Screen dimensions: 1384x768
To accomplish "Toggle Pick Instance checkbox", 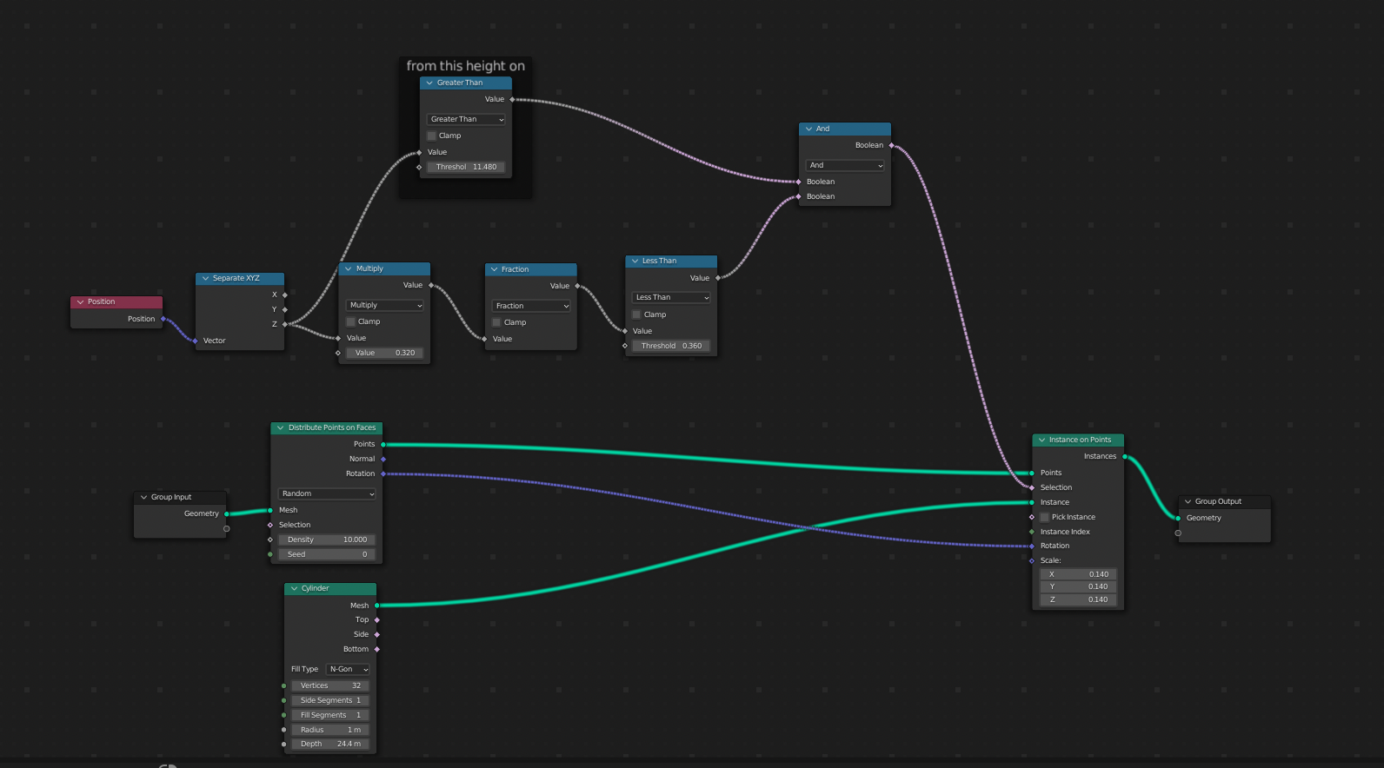I will coord(1045,518).
